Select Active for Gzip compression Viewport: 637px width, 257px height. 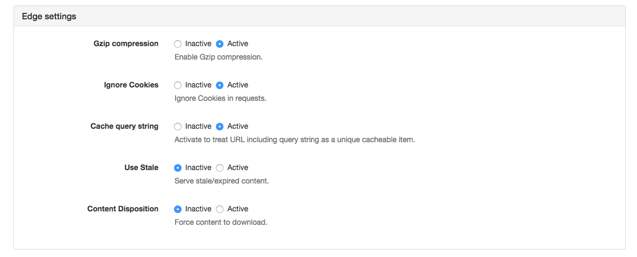coord(220,44)
